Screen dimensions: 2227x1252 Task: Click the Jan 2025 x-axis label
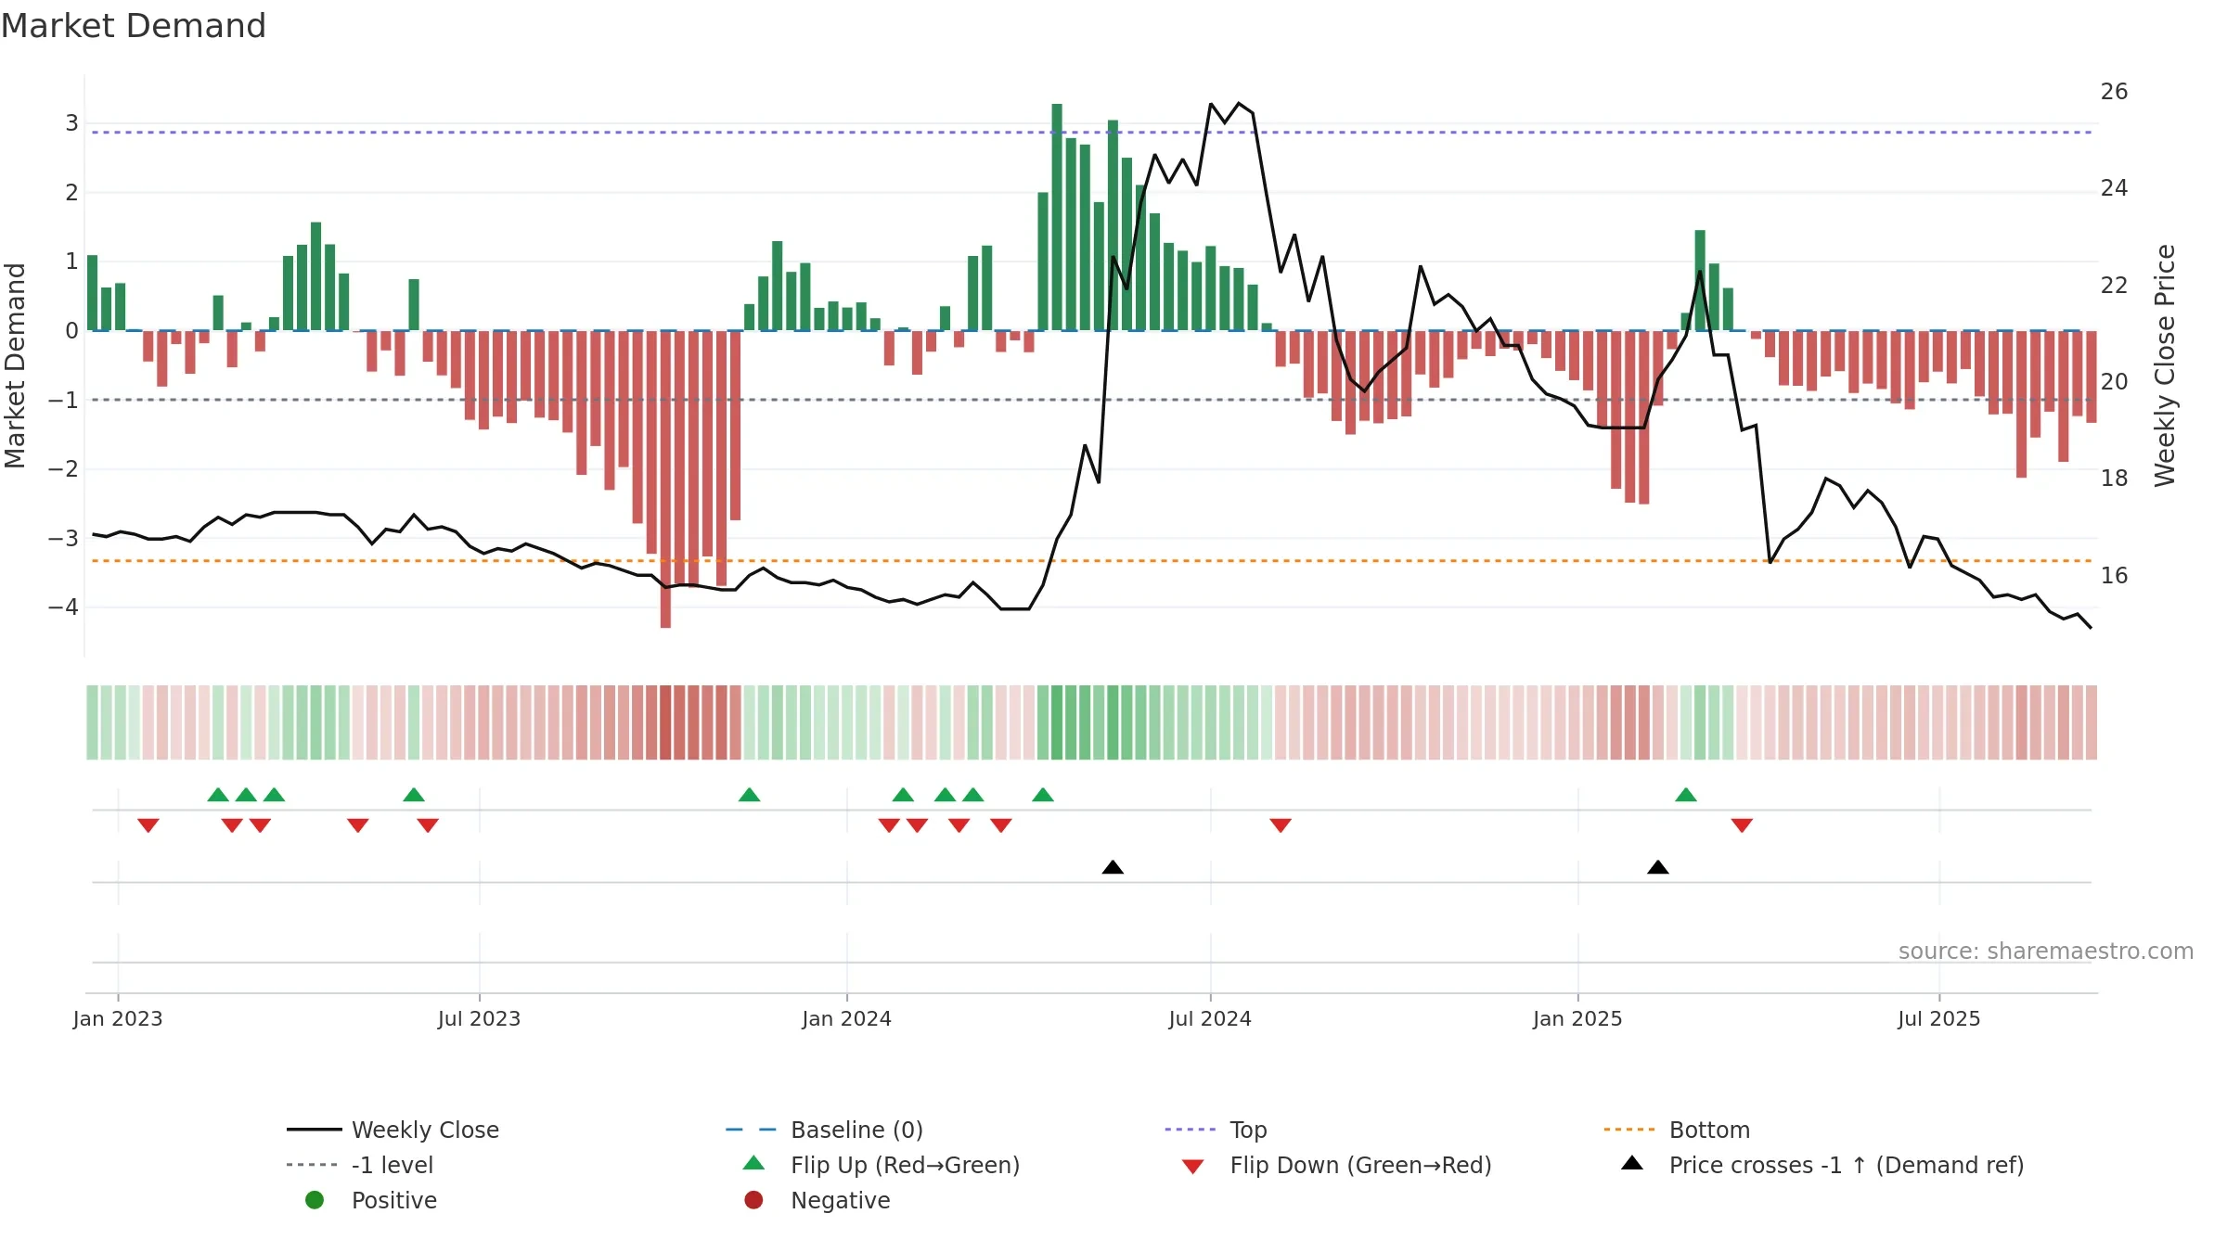(1577, 1018)
